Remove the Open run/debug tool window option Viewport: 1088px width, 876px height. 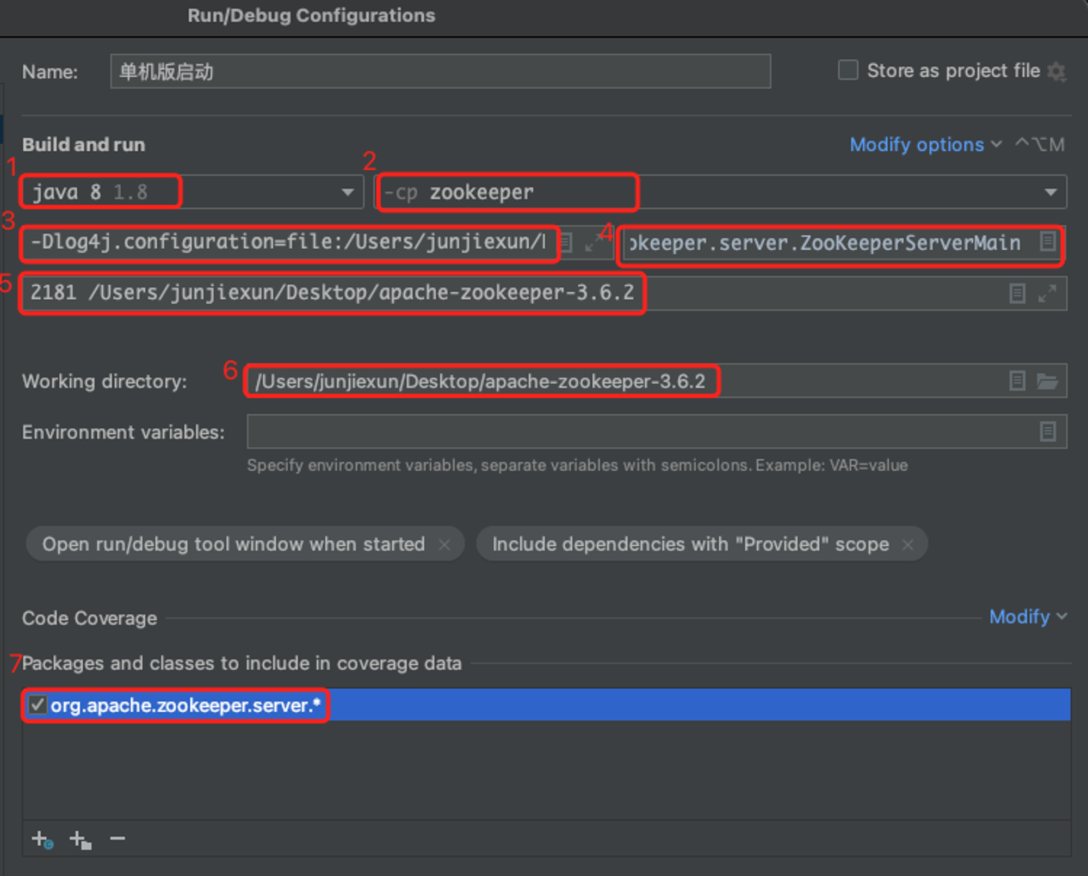444,544
